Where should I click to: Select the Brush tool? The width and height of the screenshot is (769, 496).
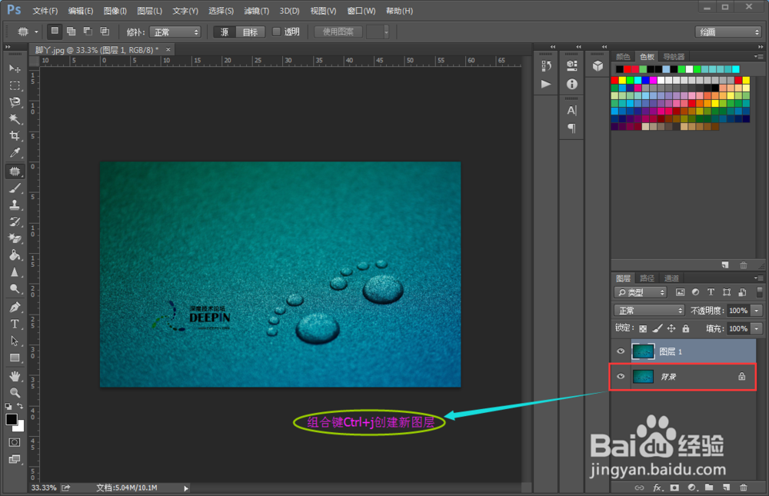pos(15,188)
